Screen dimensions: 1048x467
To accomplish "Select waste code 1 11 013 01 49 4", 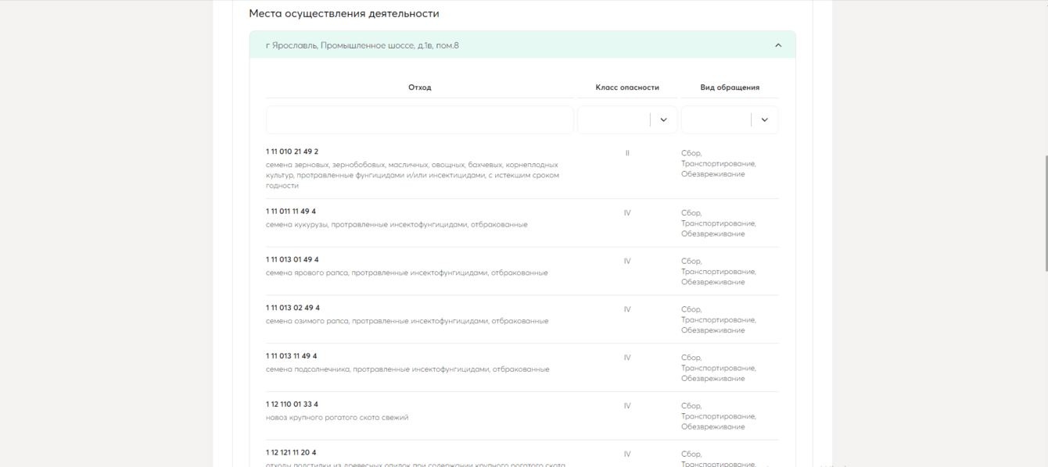I will click(x=292, y=260).
